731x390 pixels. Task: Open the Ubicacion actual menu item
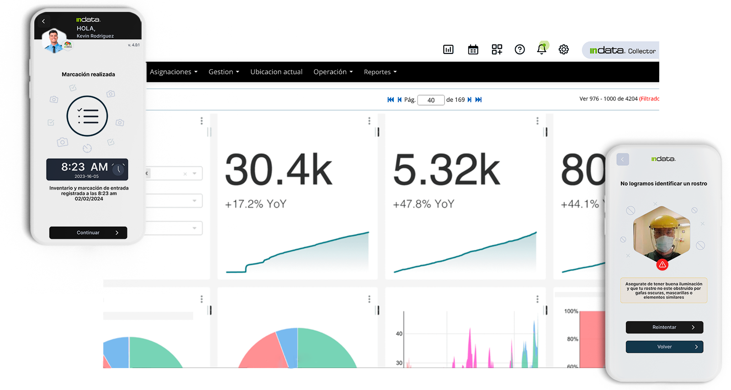click(276, 72)
